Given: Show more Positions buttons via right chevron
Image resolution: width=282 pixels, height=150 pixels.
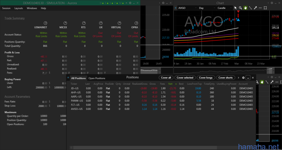Looking at the screenshot, I should click(x=239, y=78).
